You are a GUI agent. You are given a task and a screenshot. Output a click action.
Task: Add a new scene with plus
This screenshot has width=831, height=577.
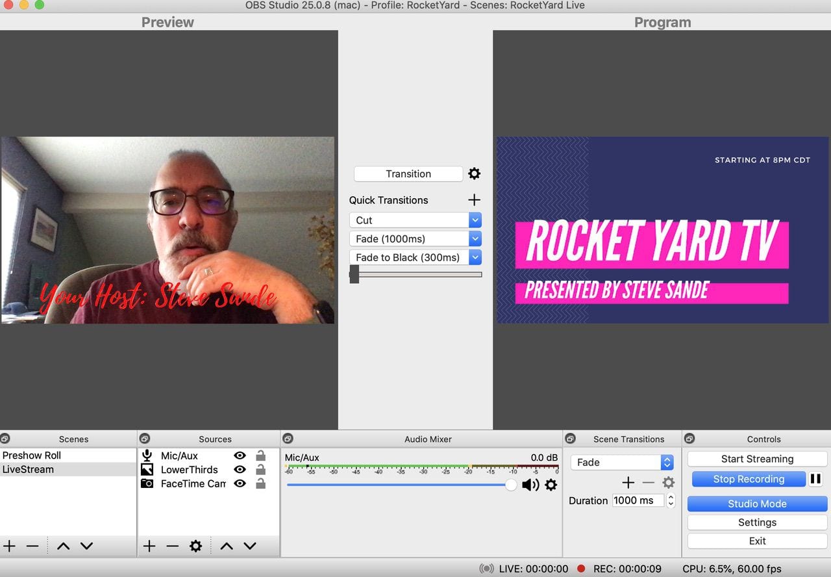(10, 546)
